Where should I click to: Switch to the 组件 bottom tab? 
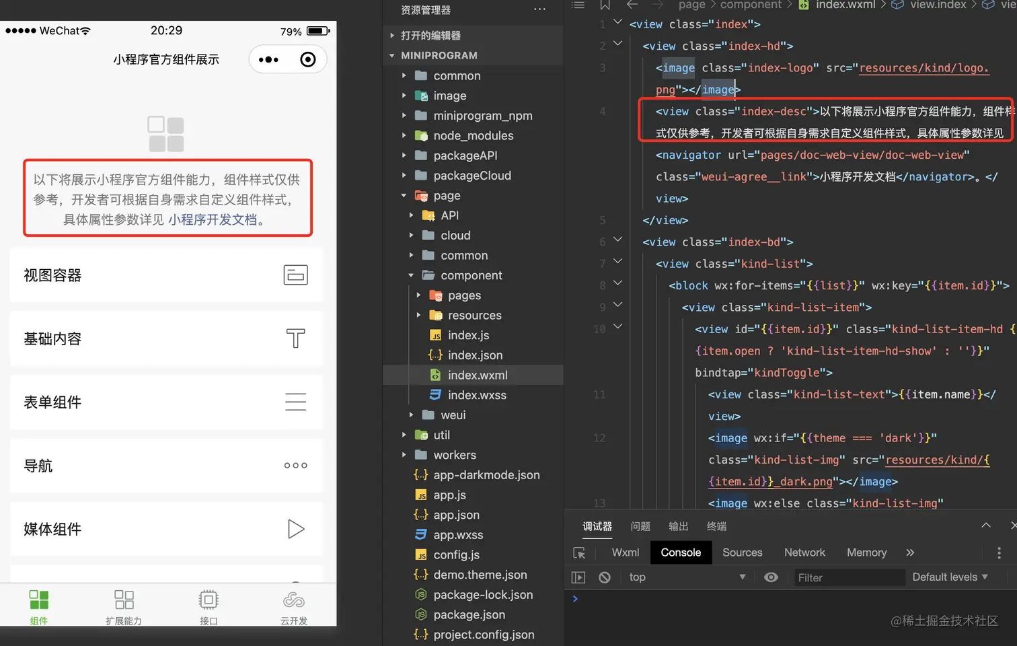39,607
